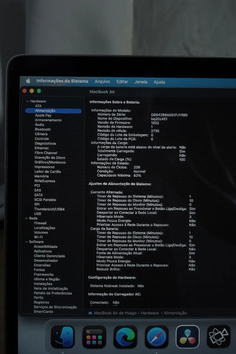The height and width of the screenshot is (354, 236).
Task: Click the Capacidade Máxima 83% value
Action: click(137, 175)
